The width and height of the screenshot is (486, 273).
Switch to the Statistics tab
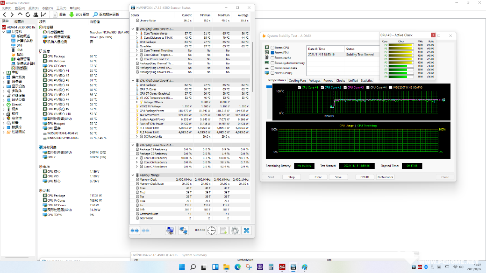(367, 80)
